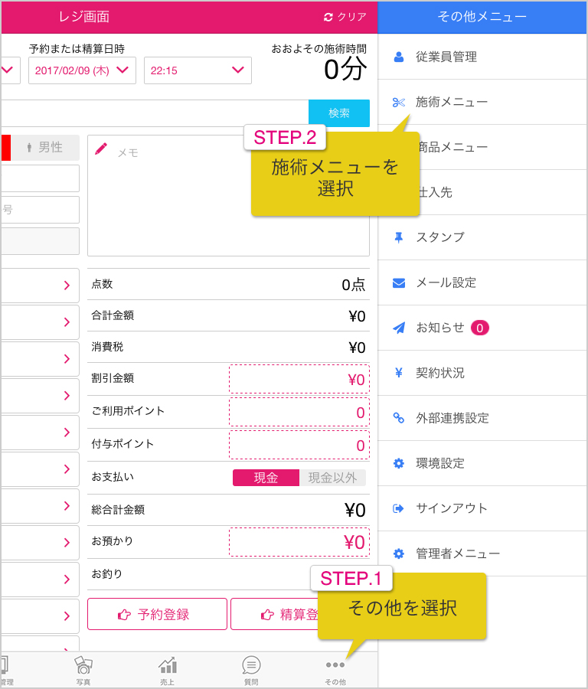Screen dimensions: 588x689
Task: Open 従業員管理 person icon
Action: pyautogui.click(x=399, y=57)
